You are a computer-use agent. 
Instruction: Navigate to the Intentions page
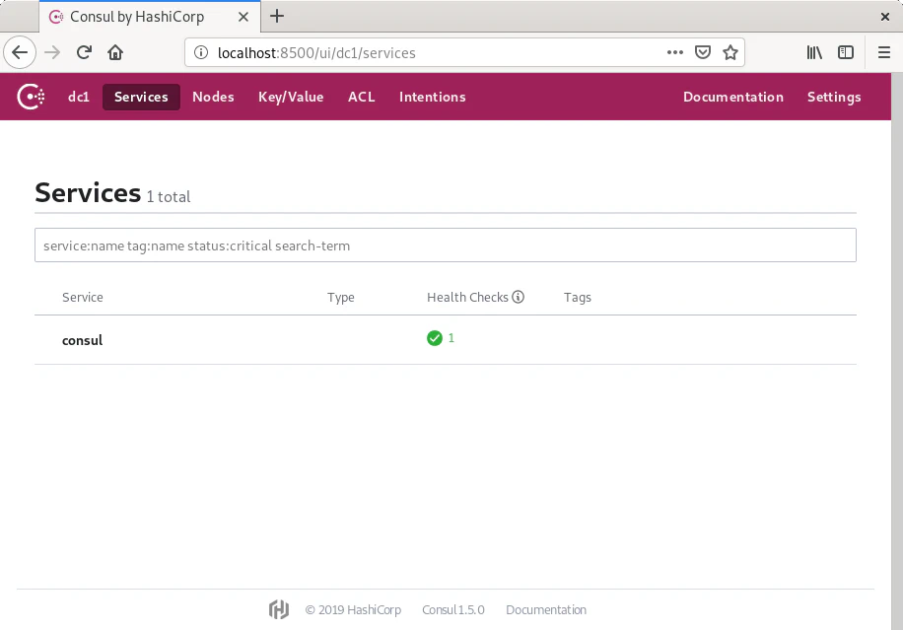tap(432, 97)
